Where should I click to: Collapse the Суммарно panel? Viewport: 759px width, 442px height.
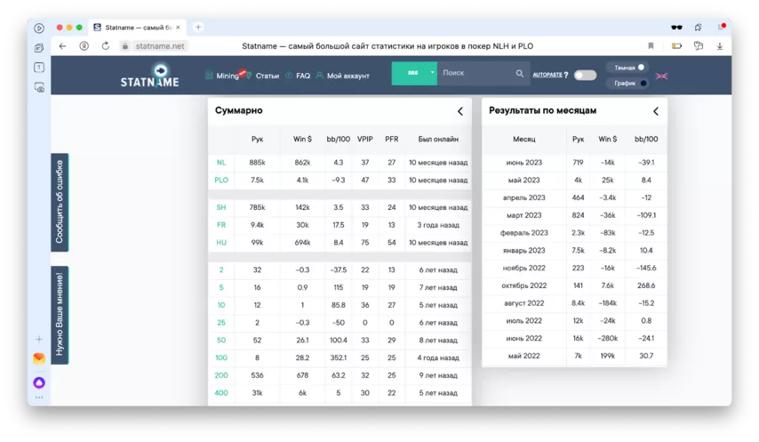tap(460, 111)
